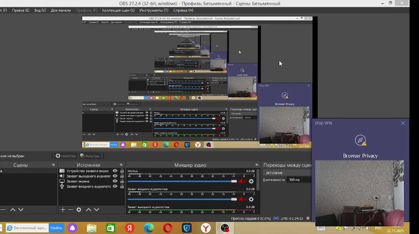This screenshot has height=234, width=419.
Task: Select the Устройство захвата видео source row
Action: pyautogui.click(x=92, y=171)
